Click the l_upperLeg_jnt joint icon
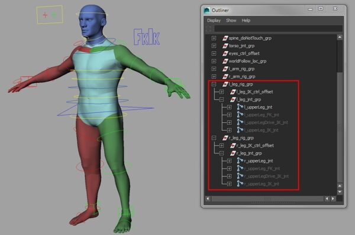Image resolution: width=355 pixels, height=235 pixels. [240, 107]
